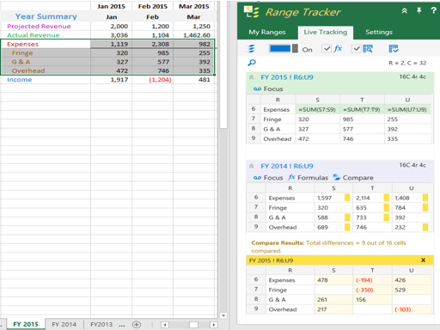
Task: Click the search magnifier icon
Action: [x=252, y=63]
